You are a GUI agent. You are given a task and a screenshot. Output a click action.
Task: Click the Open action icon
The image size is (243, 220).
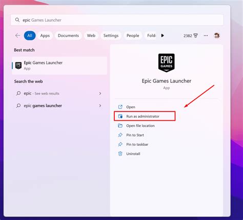click(120, 107)
